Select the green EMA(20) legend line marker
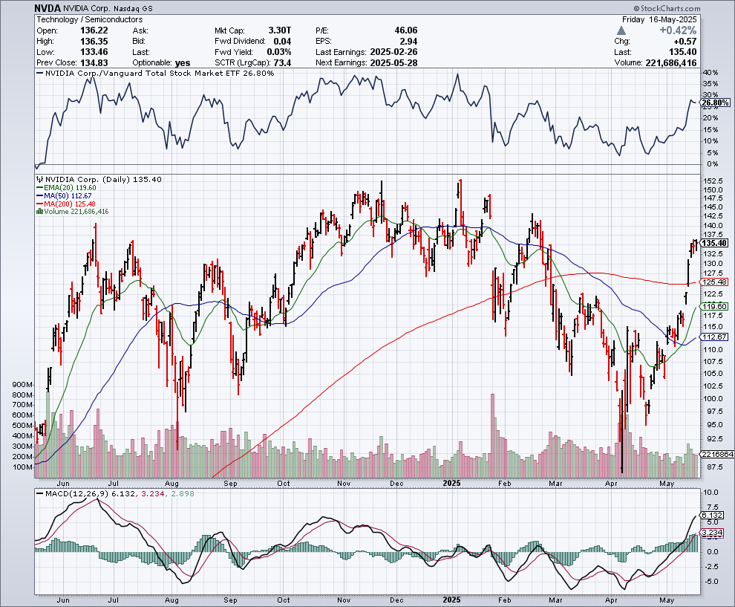Image resolution: width=735 pixels, height=607 pixels. [40, 188]
